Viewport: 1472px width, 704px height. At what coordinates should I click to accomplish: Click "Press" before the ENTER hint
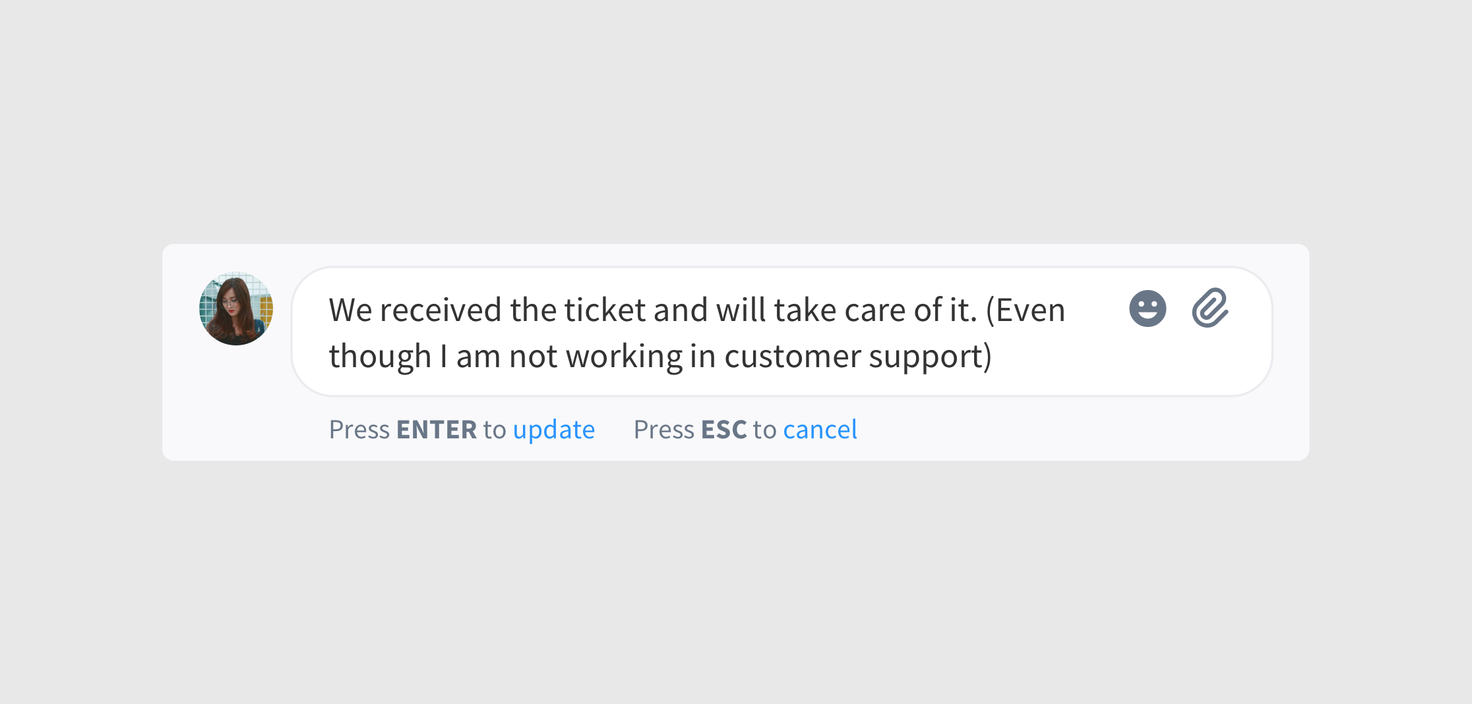pos(359,430)
